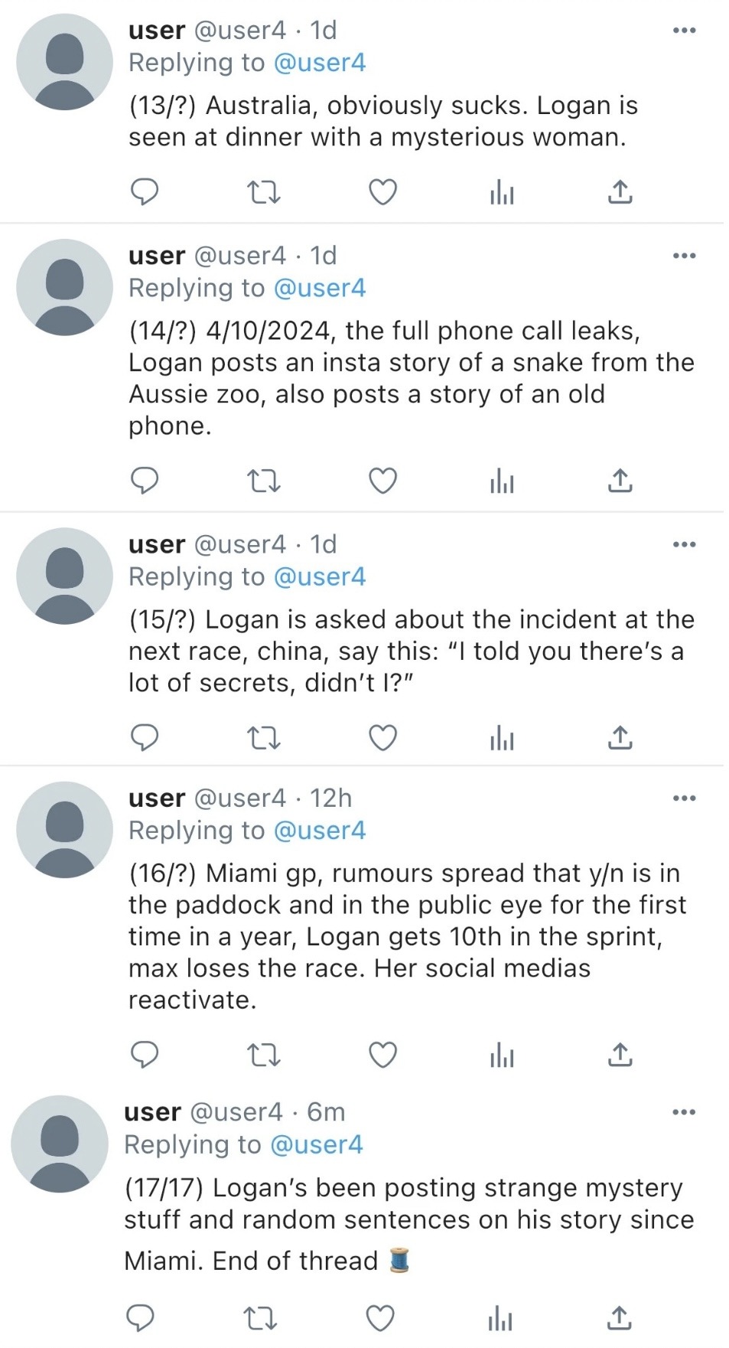Screen dimensions: 729x1348
Task: Retweet the (15/?) China race tweet
Action: [264, 737]
